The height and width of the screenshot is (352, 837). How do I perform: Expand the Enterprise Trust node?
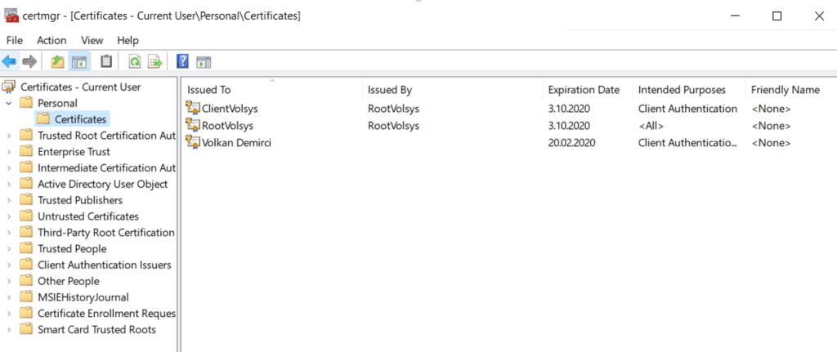8,151
